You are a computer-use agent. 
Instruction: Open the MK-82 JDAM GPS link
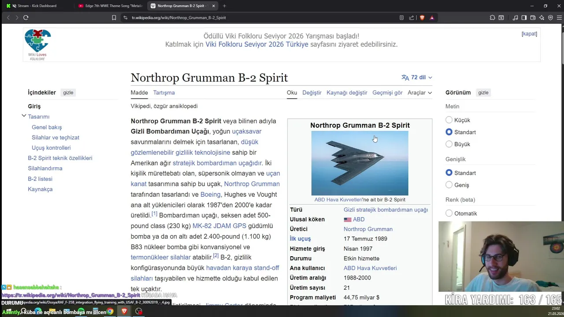click(219, 226)
